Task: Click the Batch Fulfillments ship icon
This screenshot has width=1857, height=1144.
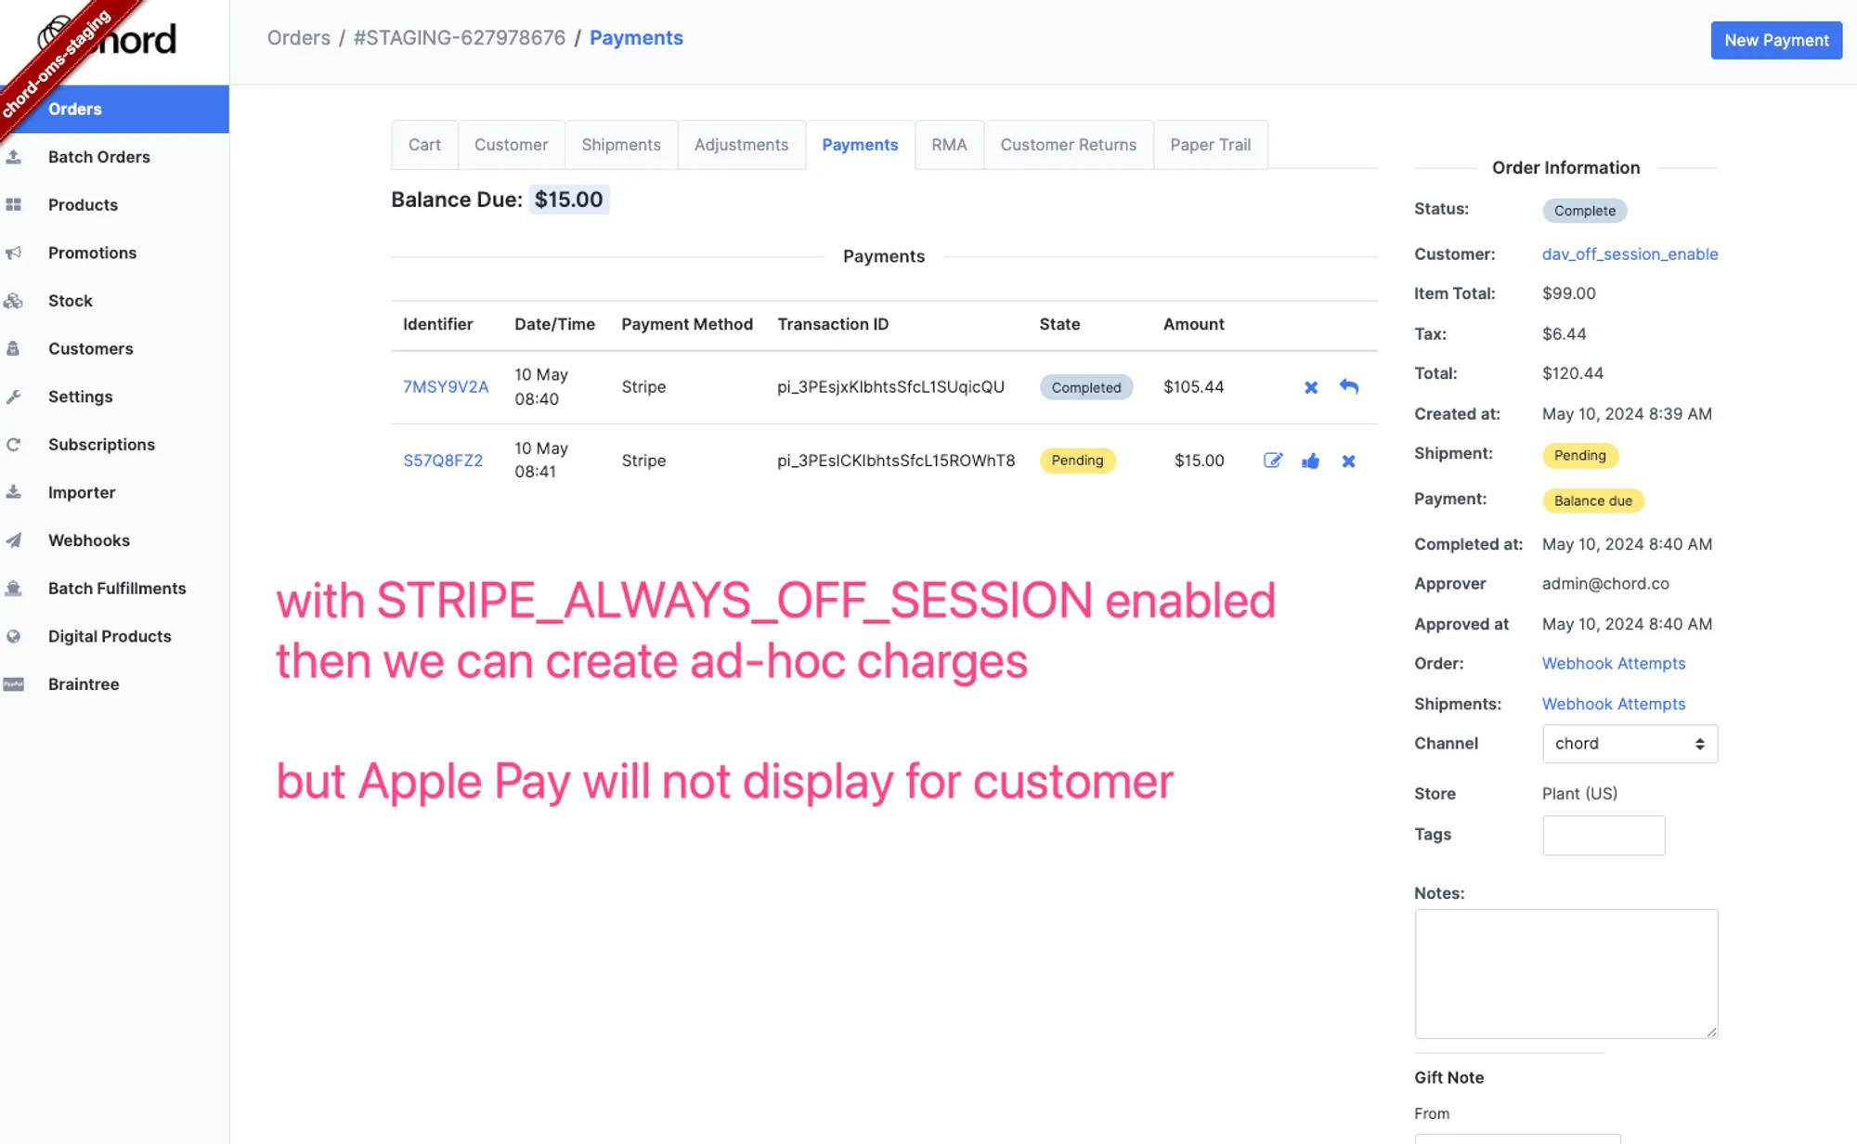Action: tap(13, 589)
